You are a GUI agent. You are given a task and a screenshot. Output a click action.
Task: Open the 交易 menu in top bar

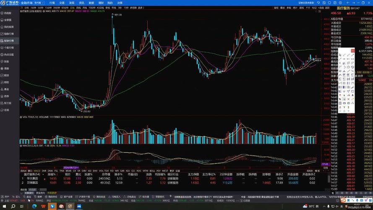62,3
